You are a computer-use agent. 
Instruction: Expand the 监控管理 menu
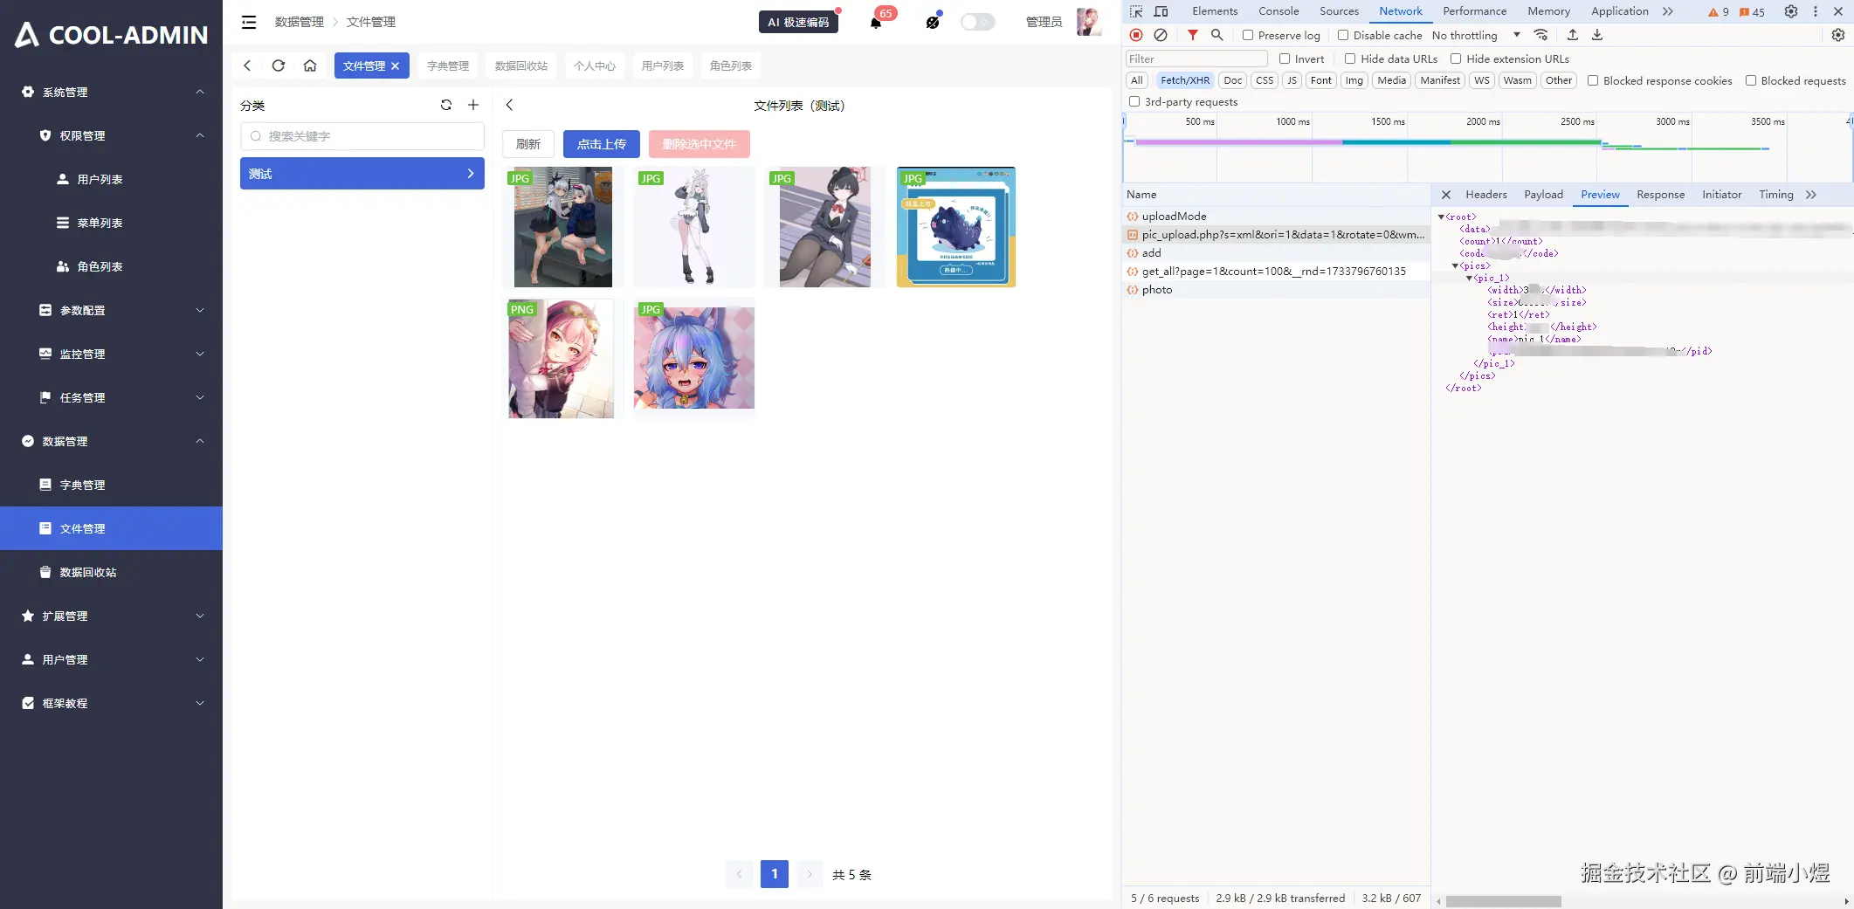(x=112, y=354)
